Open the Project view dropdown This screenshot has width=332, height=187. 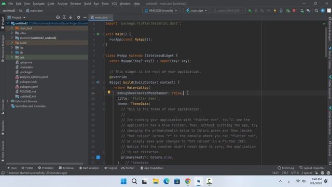pos(17,17)
